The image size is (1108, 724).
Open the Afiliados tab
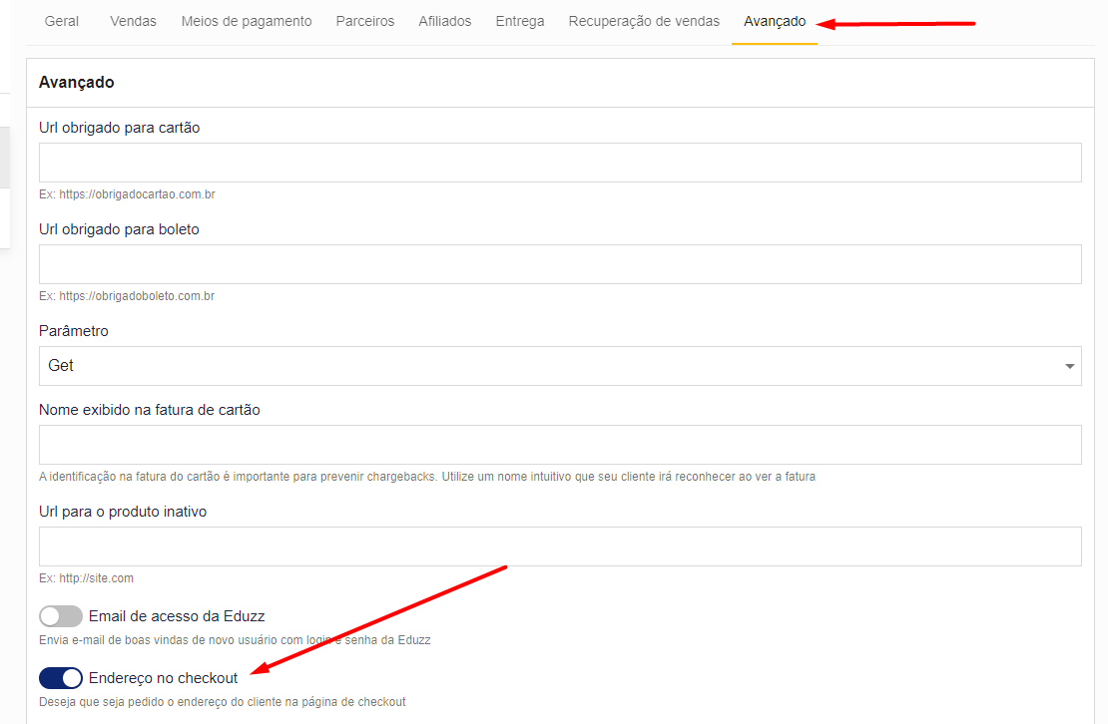pyautogui.click(x=445, y=21)
